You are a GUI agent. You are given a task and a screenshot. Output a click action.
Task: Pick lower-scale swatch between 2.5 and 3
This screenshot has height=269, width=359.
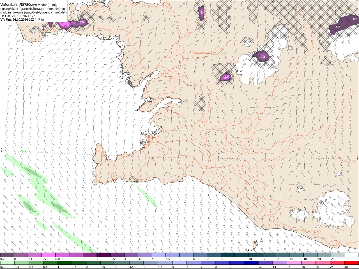coord(108,263)
